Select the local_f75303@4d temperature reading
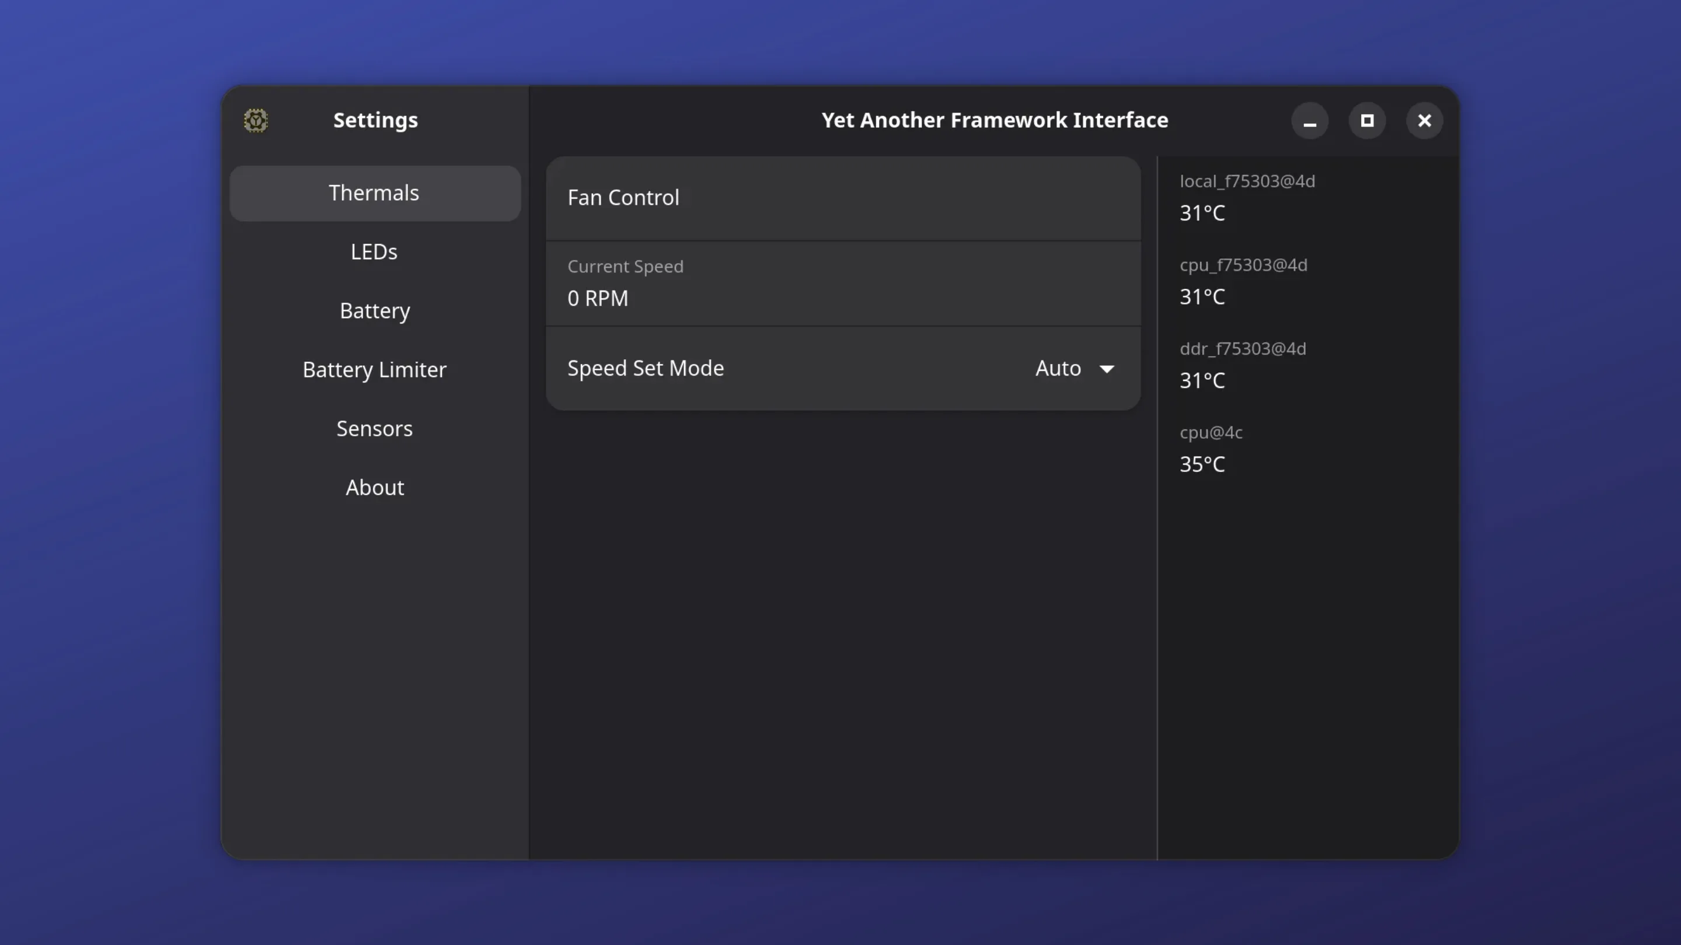This screenshot has width=1681, height=945. [x=1246, y=197]
